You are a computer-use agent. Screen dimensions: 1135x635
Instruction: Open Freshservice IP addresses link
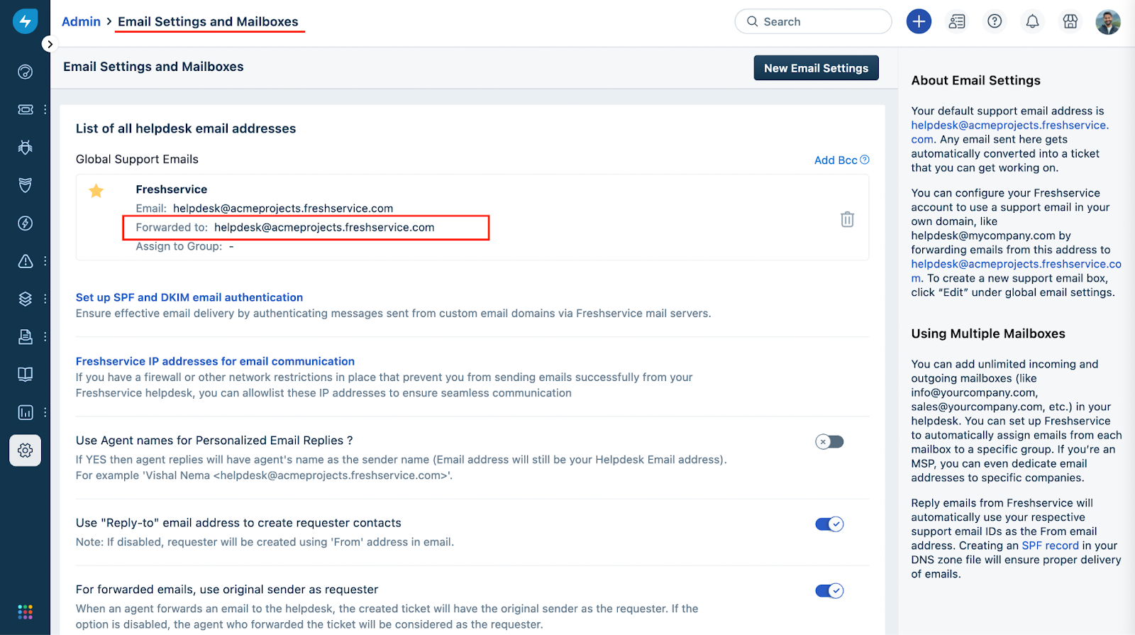215,361
